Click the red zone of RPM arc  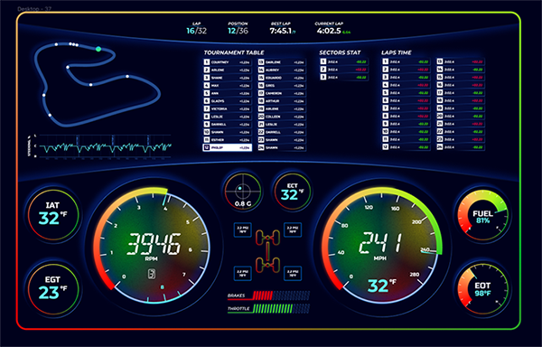[101, 270]
